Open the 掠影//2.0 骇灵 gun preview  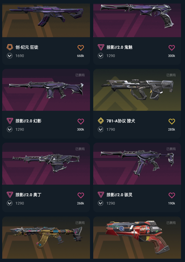[x=137, y=164]
